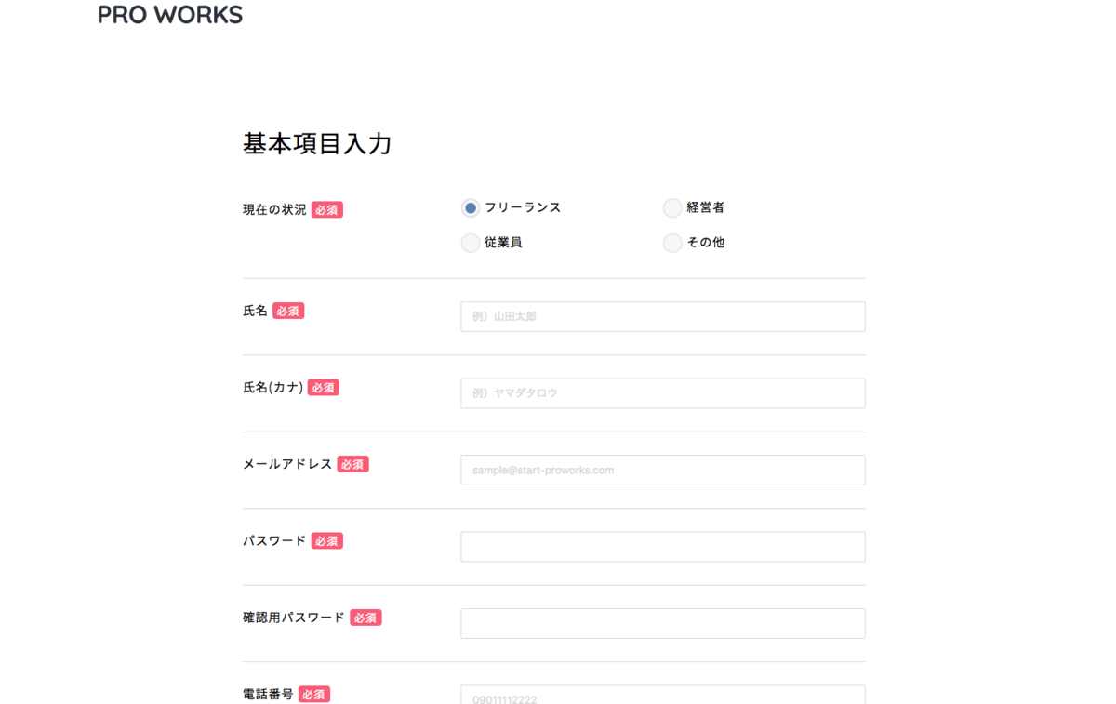Focus the 氏名(カナ) katakana input field

(x=663, y=393)
